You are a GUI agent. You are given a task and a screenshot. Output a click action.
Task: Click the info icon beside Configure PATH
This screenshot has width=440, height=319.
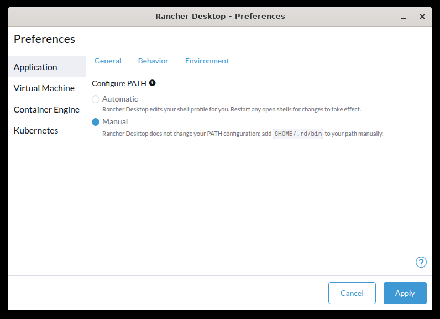coord(153,83)
